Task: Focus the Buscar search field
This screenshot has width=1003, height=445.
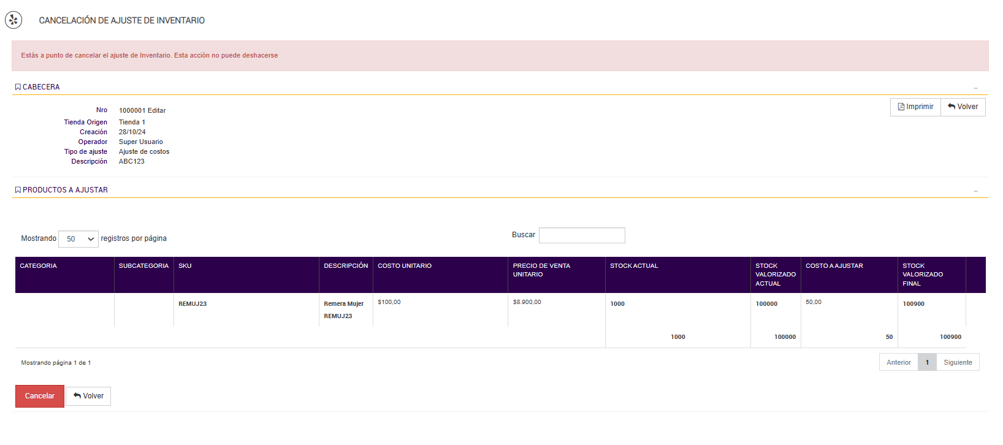Action: click(582, 235)
